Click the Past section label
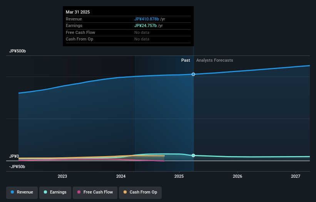 click(186, 61)
